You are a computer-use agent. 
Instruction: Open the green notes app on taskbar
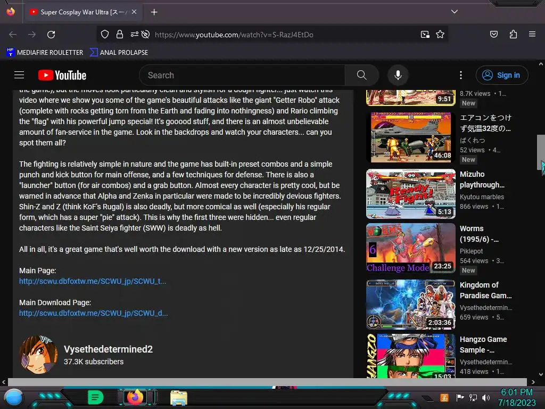point(96,397)
